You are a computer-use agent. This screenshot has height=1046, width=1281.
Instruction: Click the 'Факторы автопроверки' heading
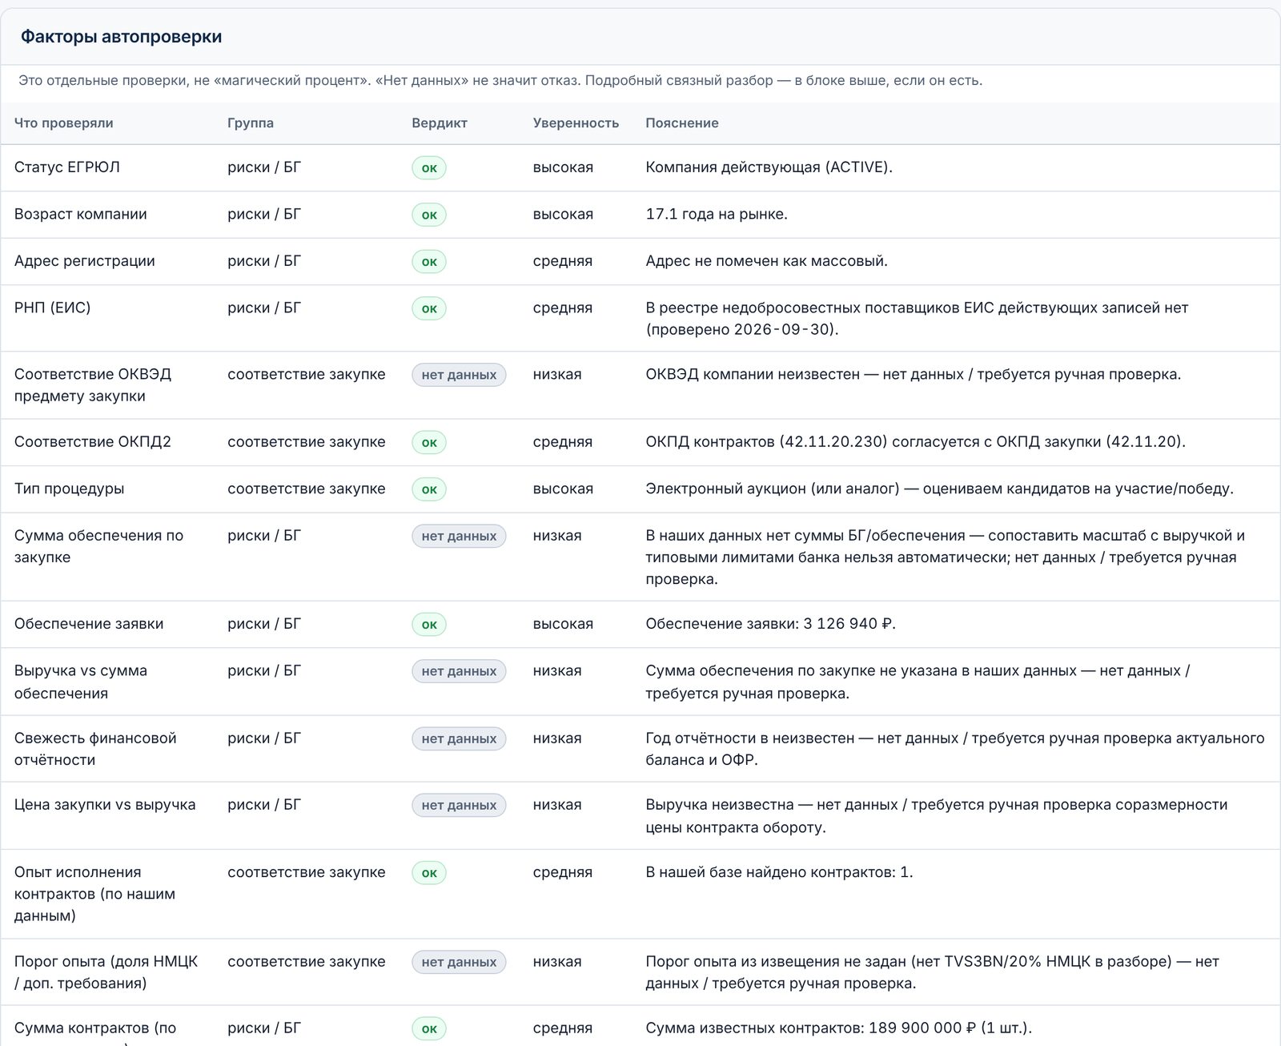[121, 37]
